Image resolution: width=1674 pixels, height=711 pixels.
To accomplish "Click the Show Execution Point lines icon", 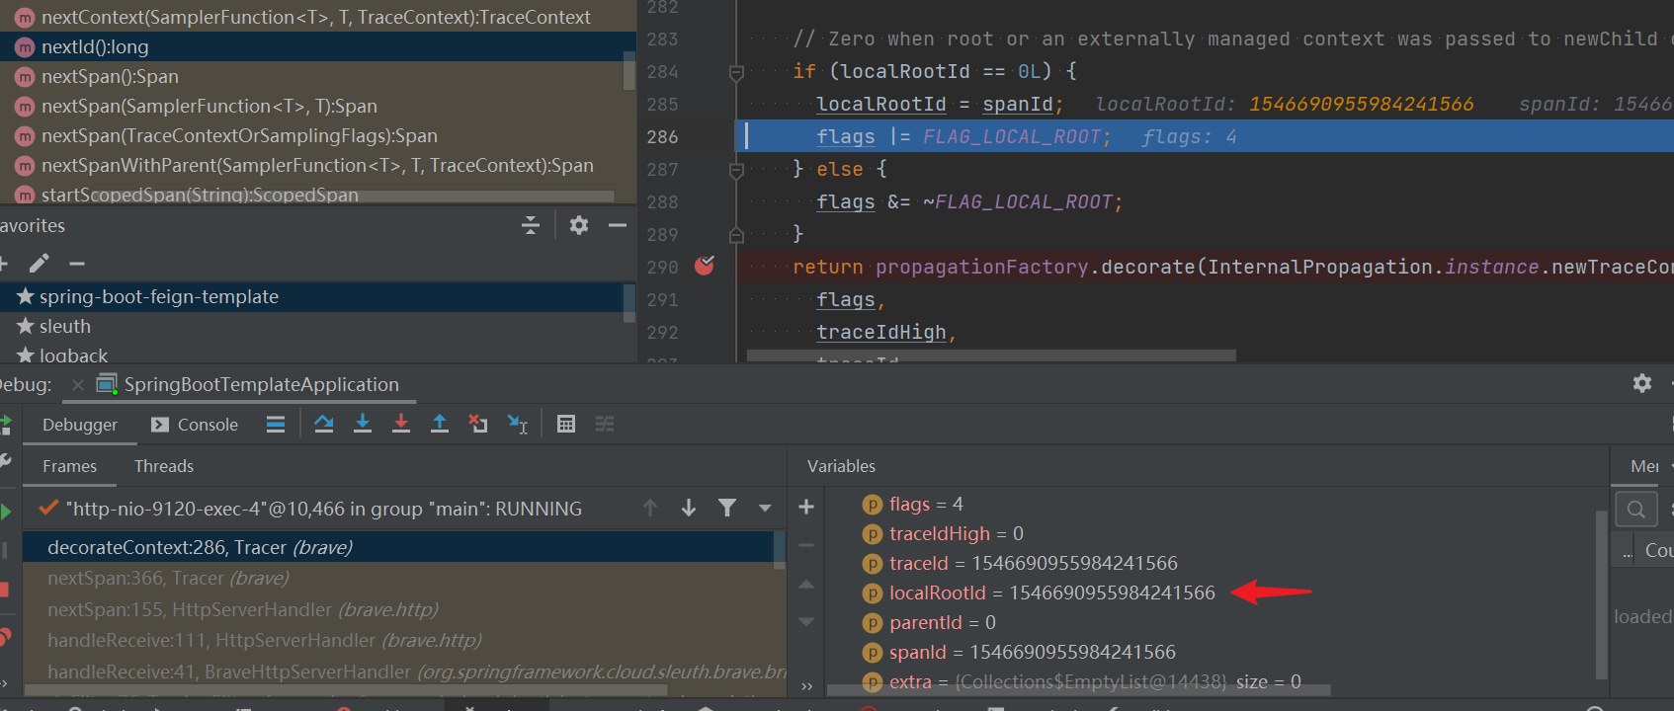I will tap(276, 424).
